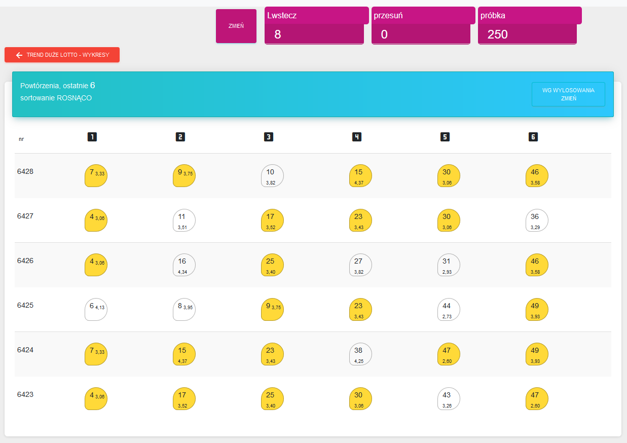Click ball 25 in row 6423

click(272, 398)
